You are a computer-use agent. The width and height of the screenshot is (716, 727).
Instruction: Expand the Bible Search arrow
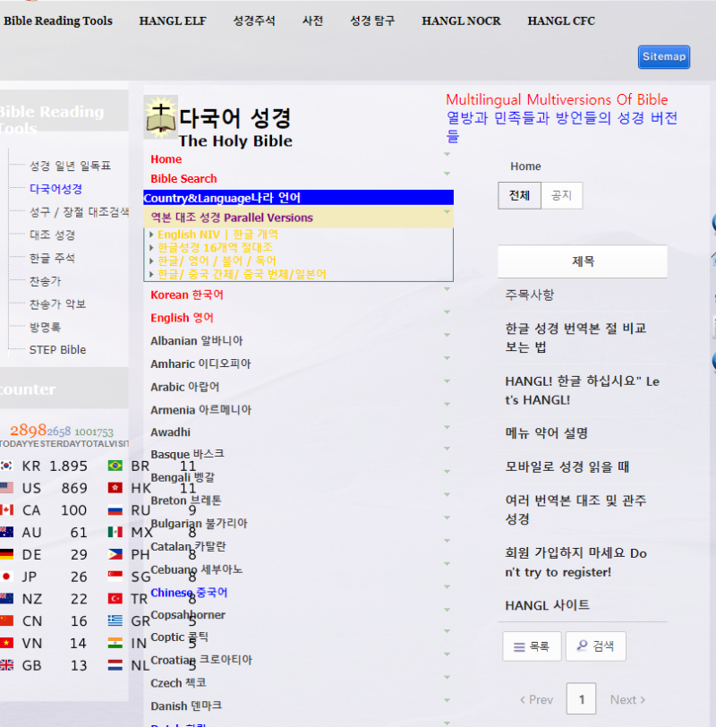click(x=447, y=174)
